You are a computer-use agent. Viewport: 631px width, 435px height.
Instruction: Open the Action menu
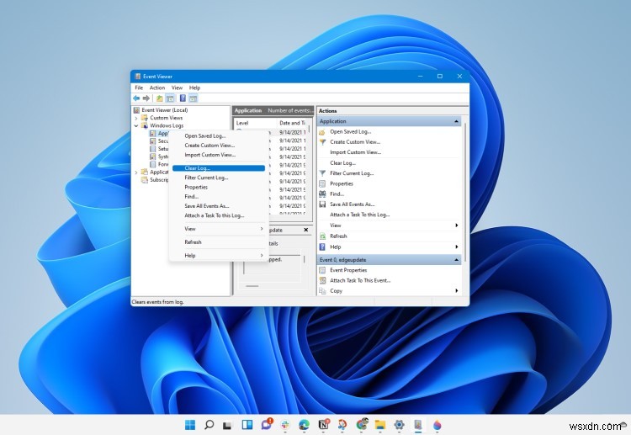157,88
